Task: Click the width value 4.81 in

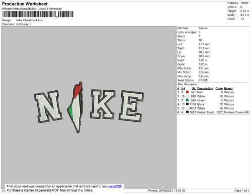Action: tap(245, 15)
